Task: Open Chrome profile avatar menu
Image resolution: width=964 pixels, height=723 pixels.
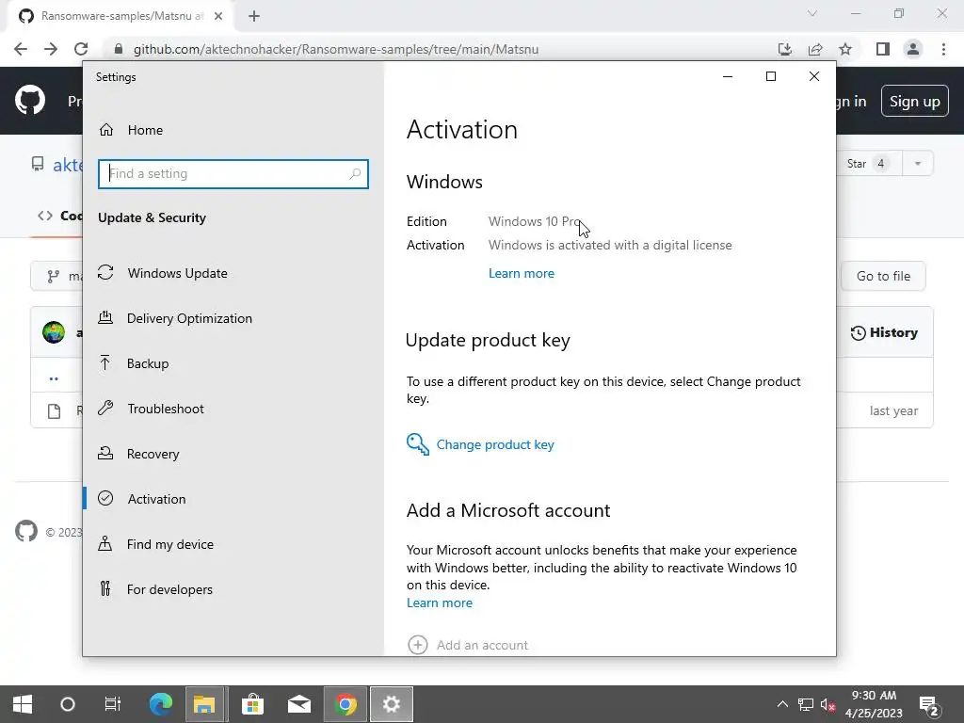Action: 913,49
